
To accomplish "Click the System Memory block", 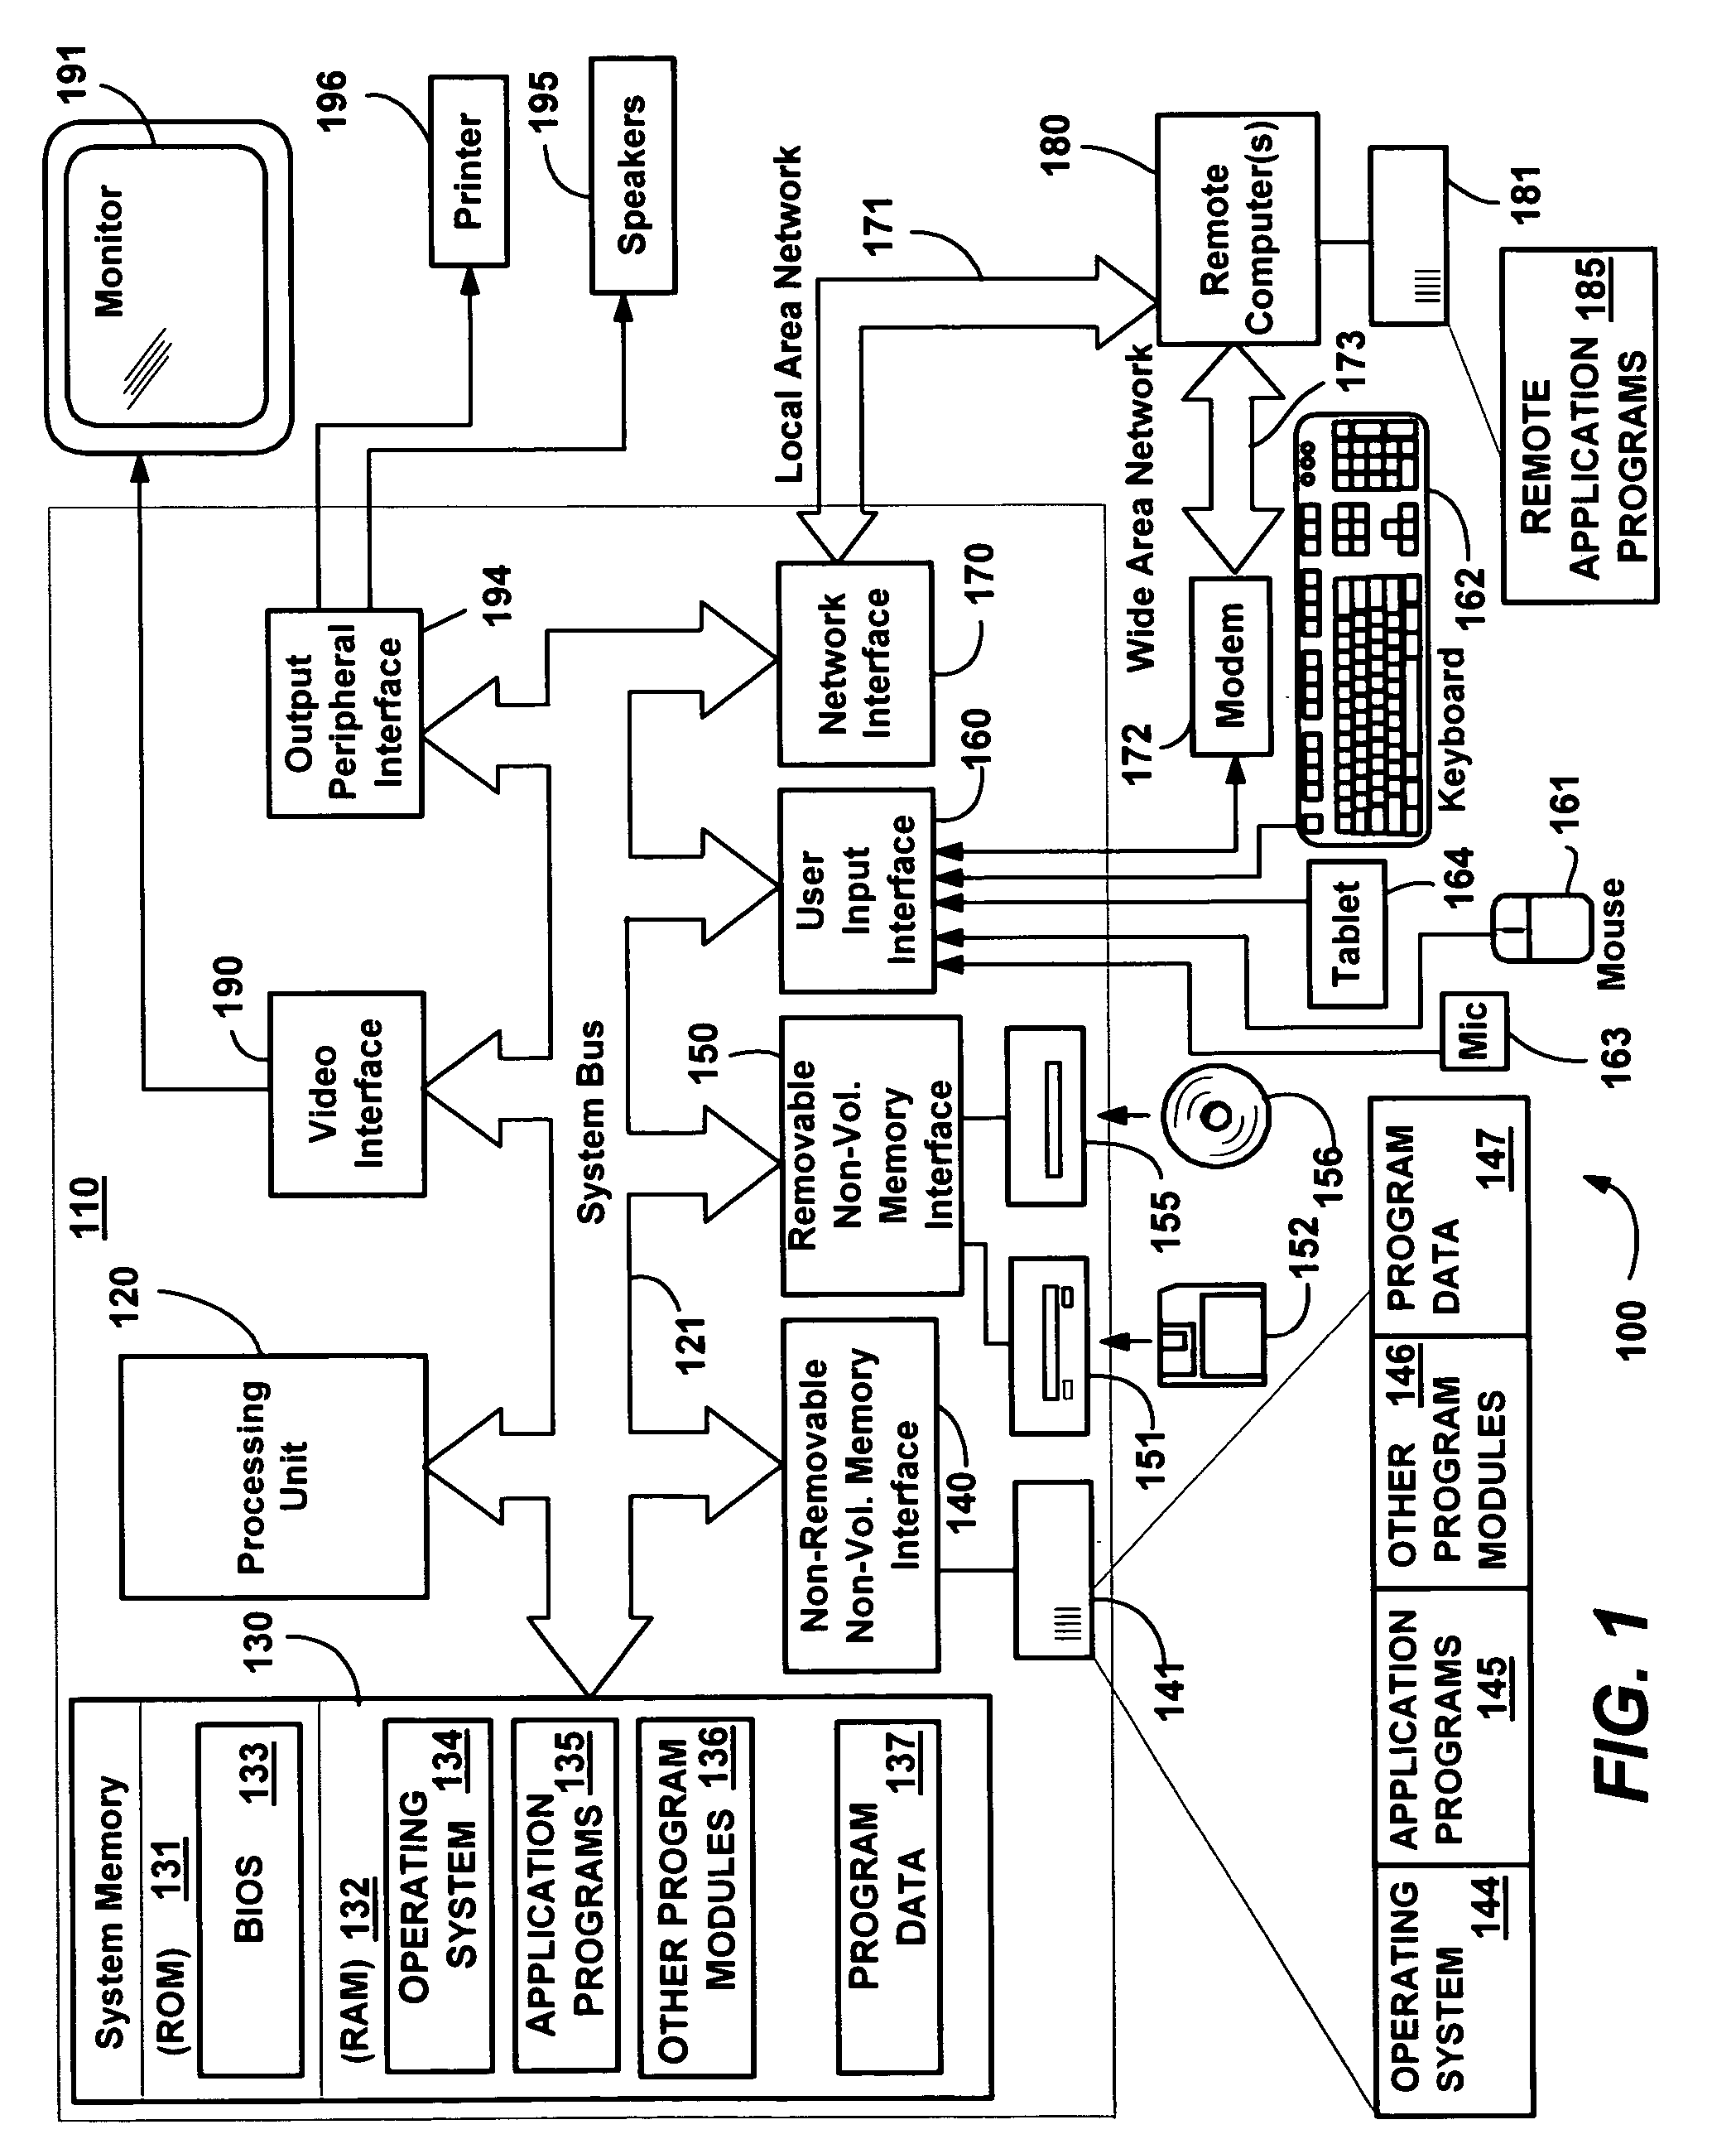I will pyautogui.click(x=230, y=1808).
